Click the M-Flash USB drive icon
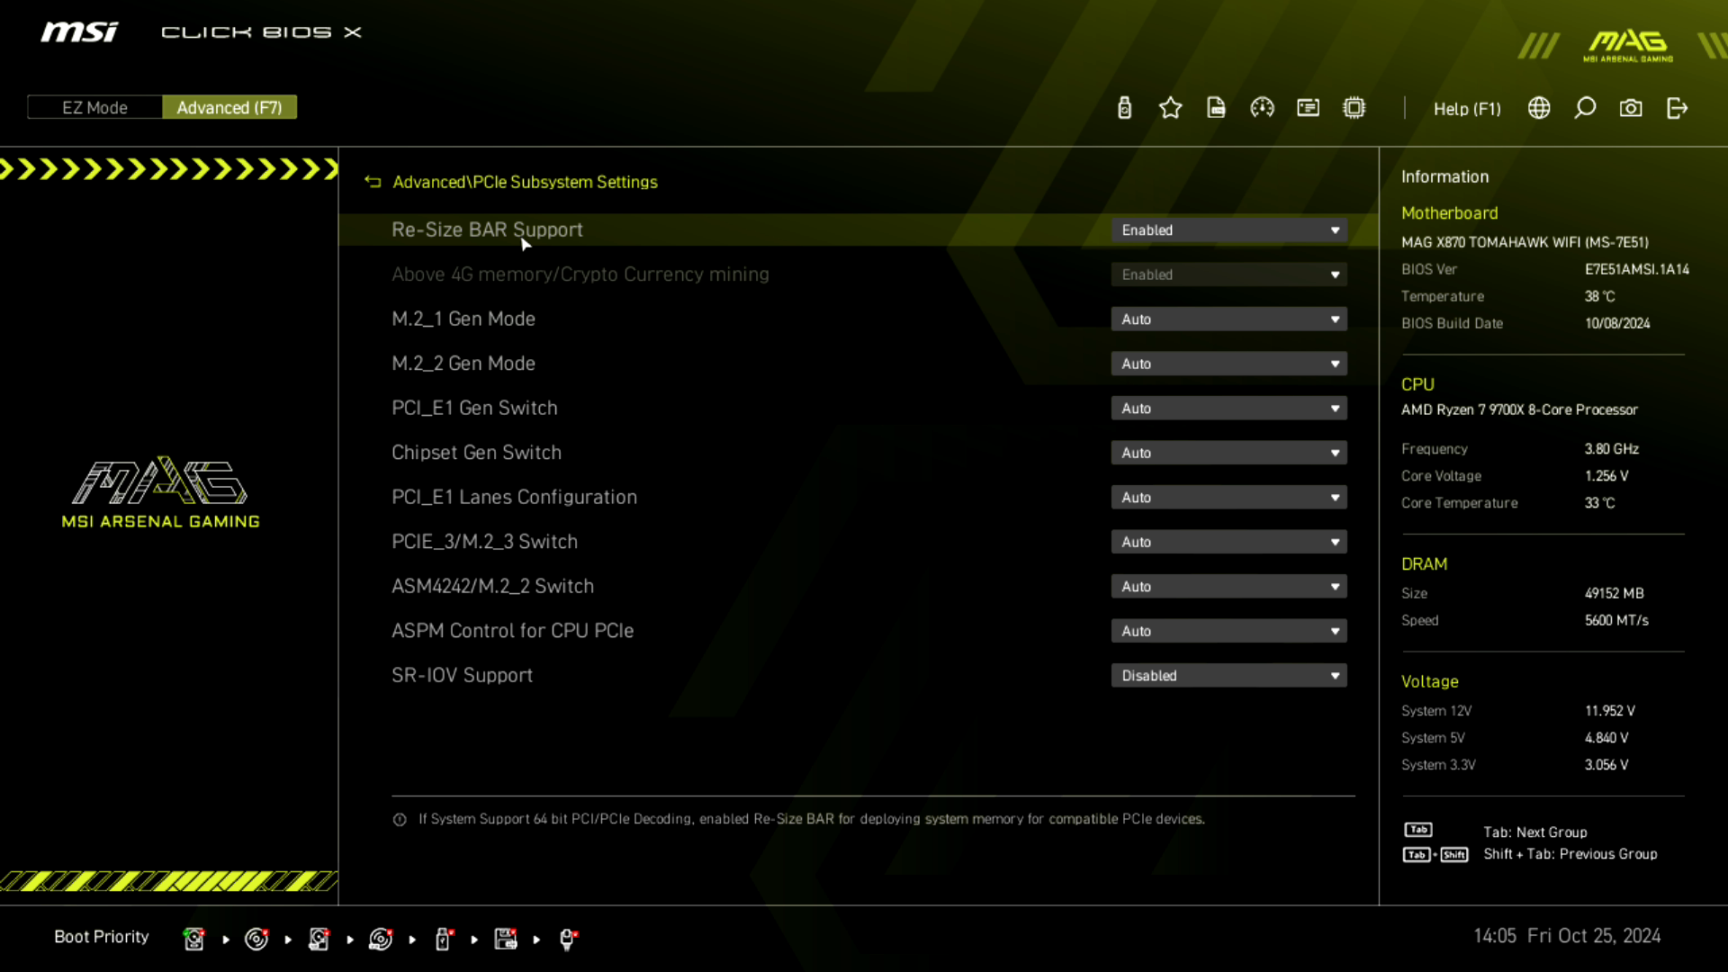The height and width of the screenshot is (972, 1728). pyautogui.click(x=1124, y=108)
